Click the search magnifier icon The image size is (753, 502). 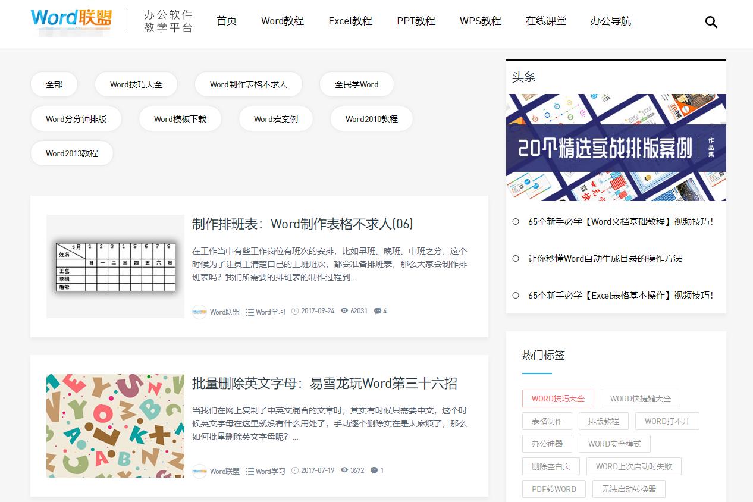pyautogui.click(x=711, y=21)
